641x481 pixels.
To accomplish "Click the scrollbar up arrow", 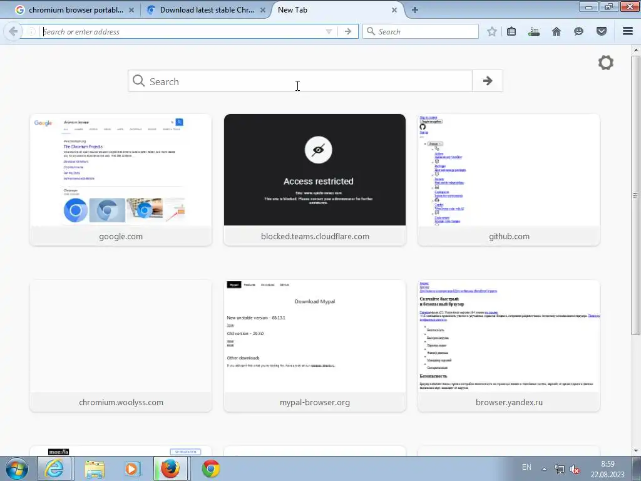I will tap(635, 50).
